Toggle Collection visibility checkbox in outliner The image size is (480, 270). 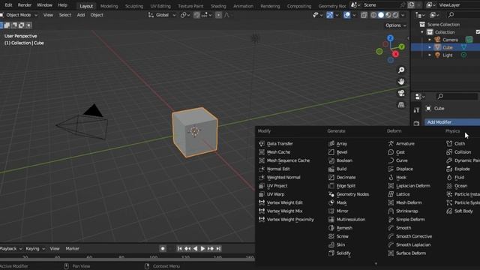[x=478, y=31]
